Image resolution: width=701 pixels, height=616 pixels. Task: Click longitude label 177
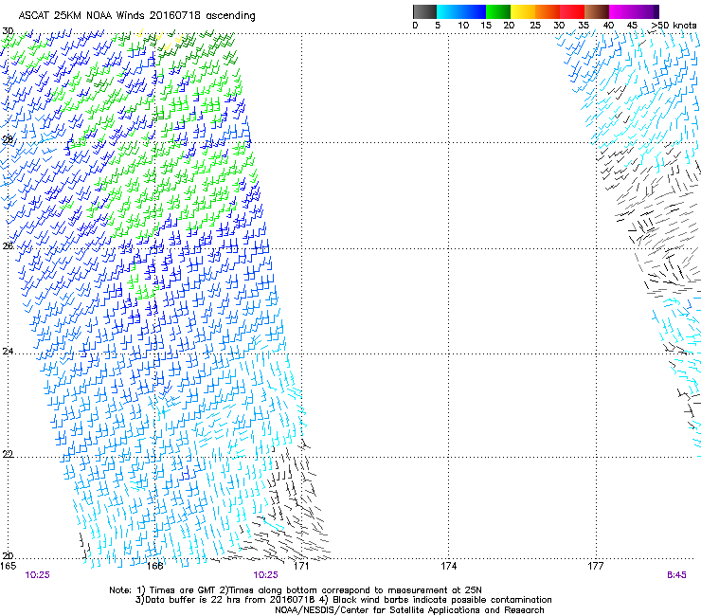pyautogui.click(x=596, y=566)
